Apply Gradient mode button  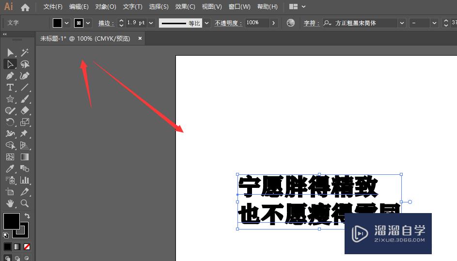17,247
